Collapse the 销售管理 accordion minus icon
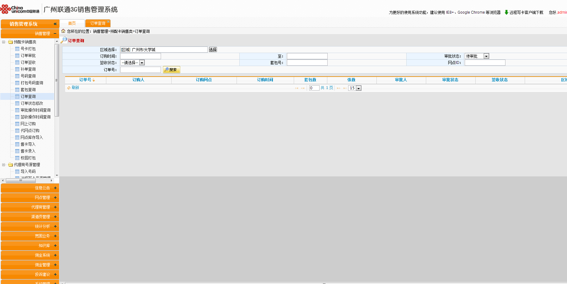Viewport: 567px width, 284px height. tap(55, 33)
